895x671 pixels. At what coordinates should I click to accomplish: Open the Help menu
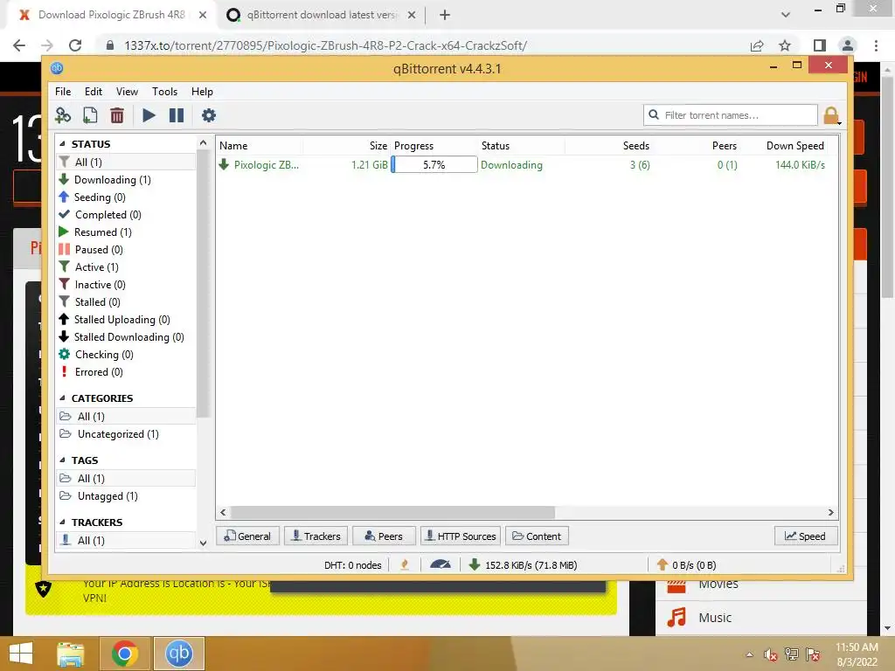(x=202, y=91)
